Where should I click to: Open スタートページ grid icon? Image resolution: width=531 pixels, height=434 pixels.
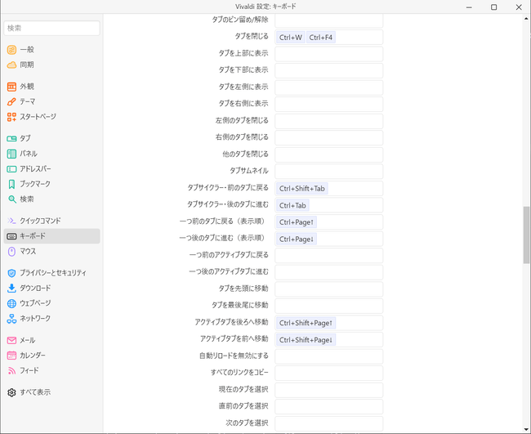tap(11, 117)
